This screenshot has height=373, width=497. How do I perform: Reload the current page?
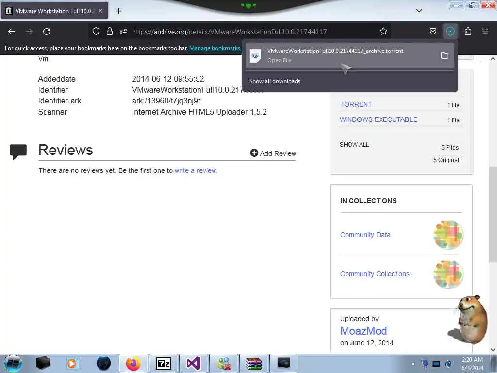pyautogui.click(x=47, y=32)
